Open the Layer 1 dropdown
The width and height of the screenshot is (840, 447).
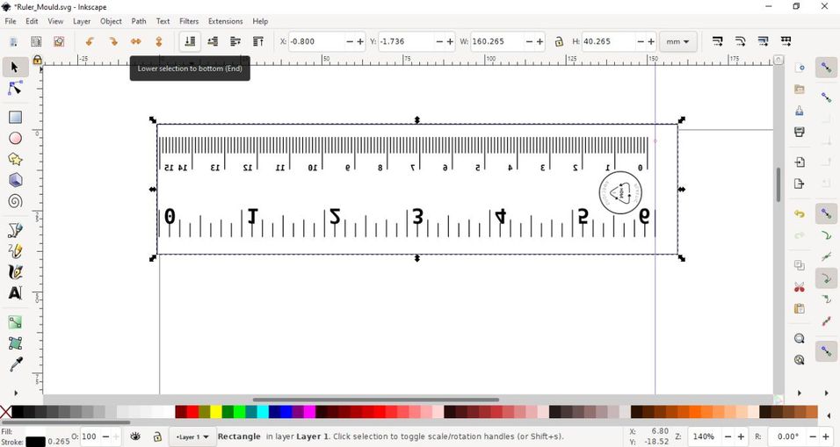click(192, 436)
